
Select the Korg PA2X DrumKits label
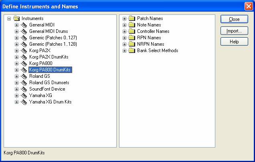(49, 57)
